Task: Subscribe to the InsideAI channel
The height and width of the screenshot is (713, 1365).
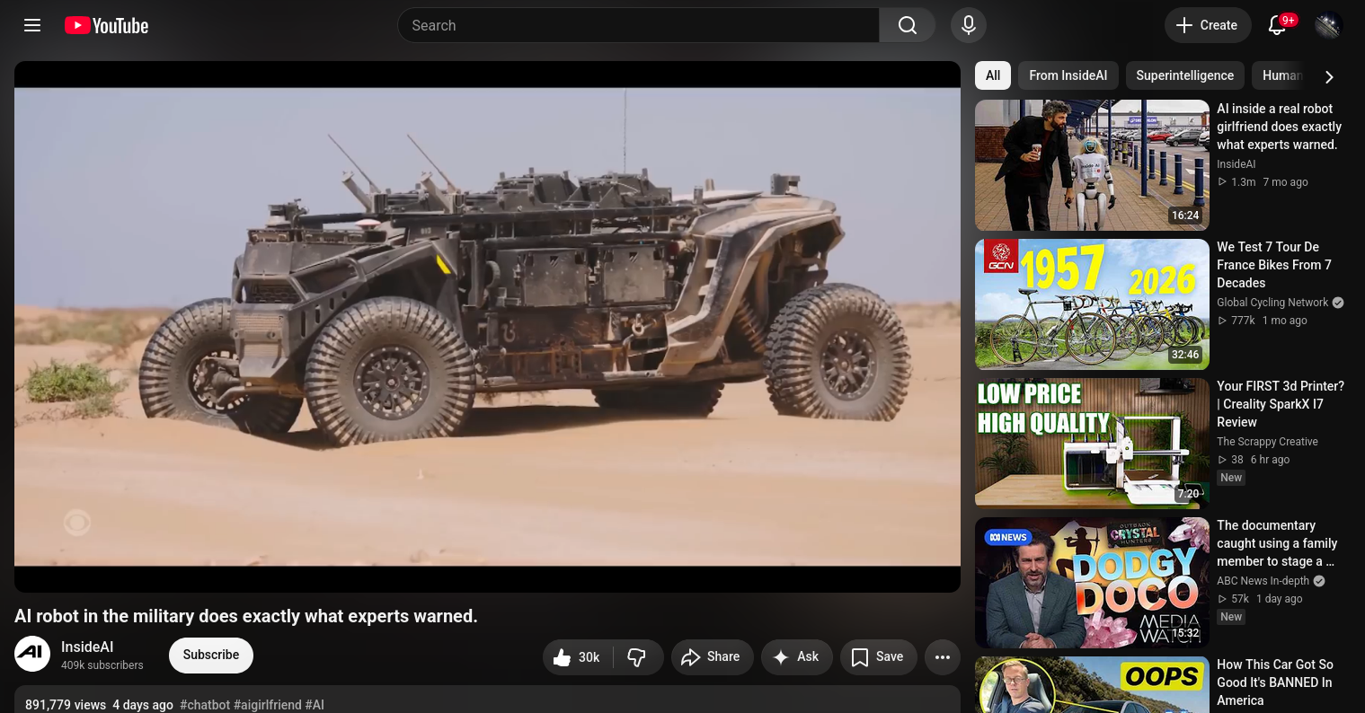Action: 211,655
